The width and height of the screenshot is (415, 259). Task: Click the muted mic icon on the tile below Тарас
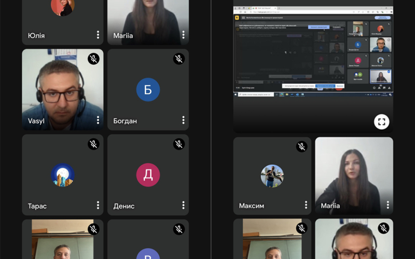point(93,229)
